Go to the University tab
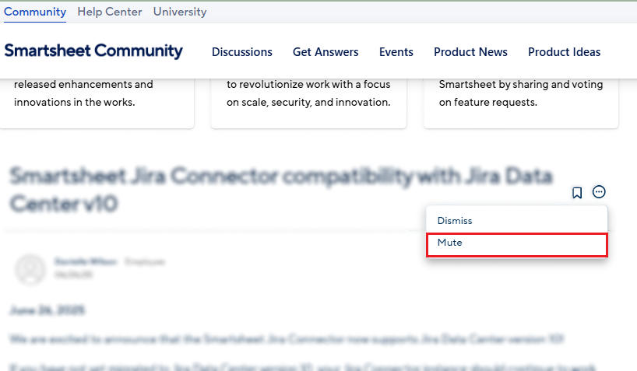The height and width of the screenshot is (371, 637). coord(180,12)
